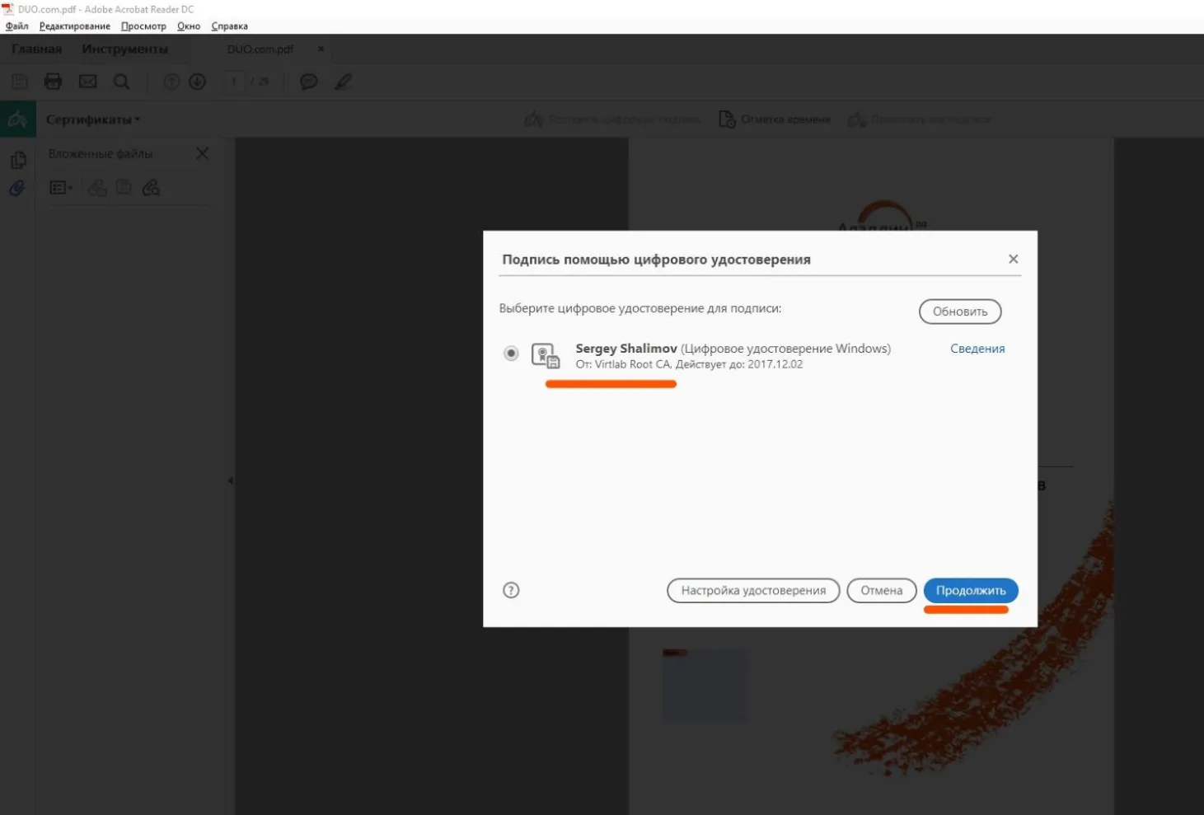The image size is (1204, 815).
Task: Click the highlighter pen icon
Action: 343,82
